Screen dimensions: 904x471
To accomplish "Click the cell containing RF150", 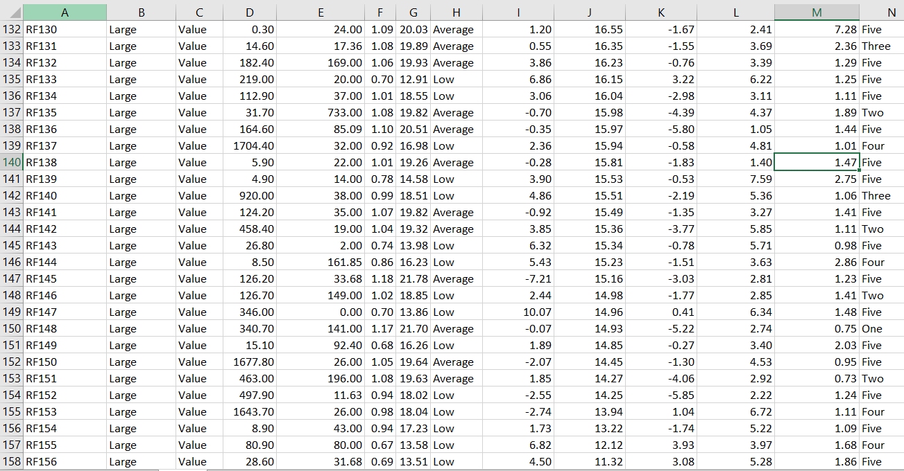I will 65,362.
